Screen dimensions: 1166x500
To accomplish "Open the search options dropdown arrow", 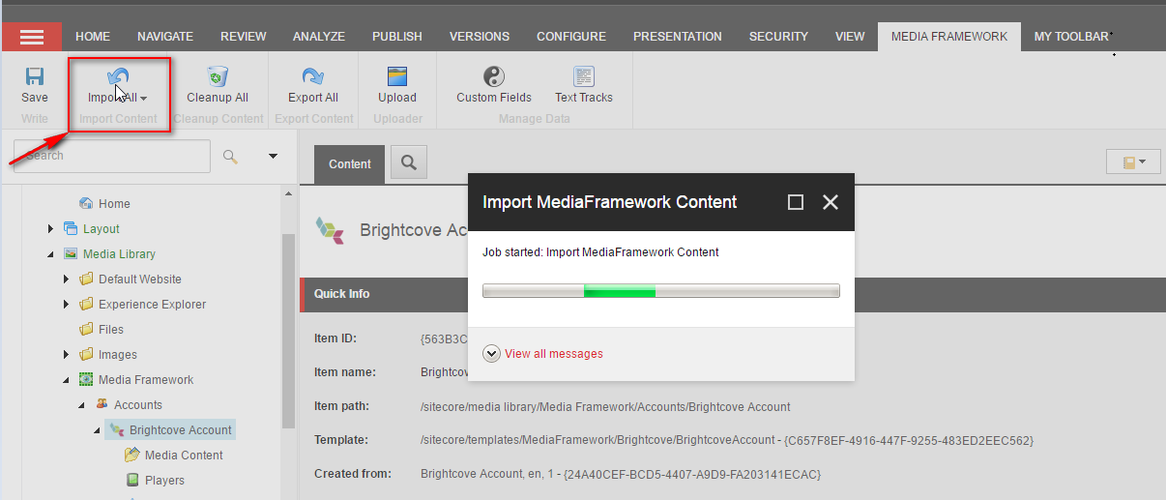I will pyautogui.click(x=273, y=156).
